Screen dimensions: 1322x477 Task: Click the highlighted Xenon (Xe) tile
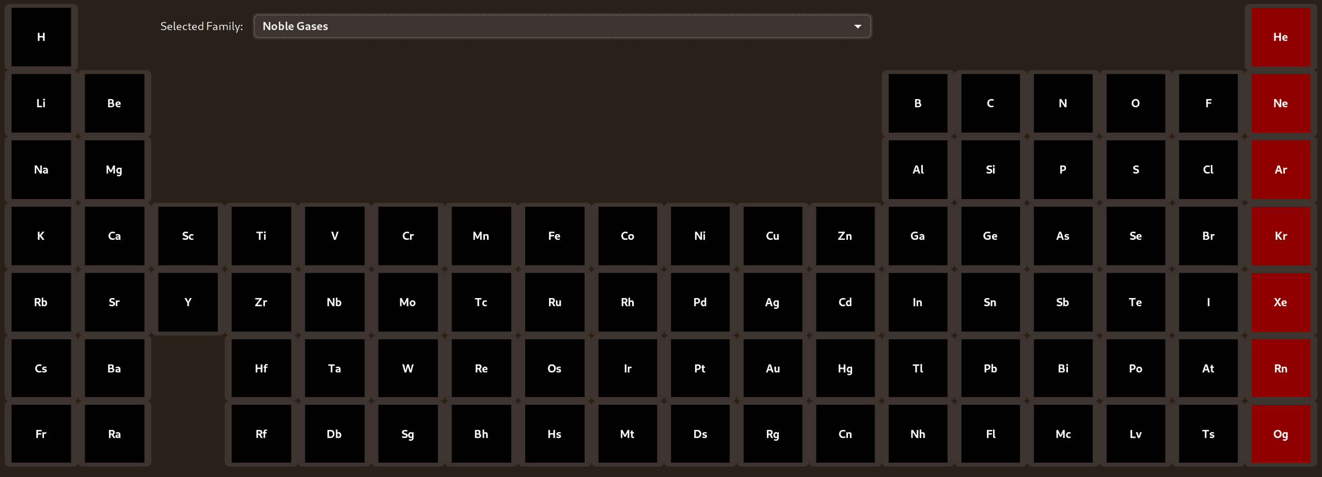click(x=1280, y=302)
